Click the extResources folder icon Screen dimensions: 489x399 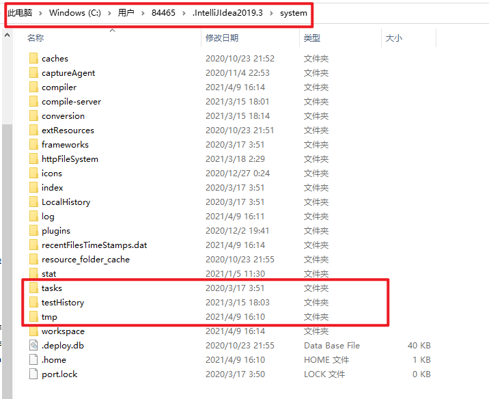coord(33,130)
